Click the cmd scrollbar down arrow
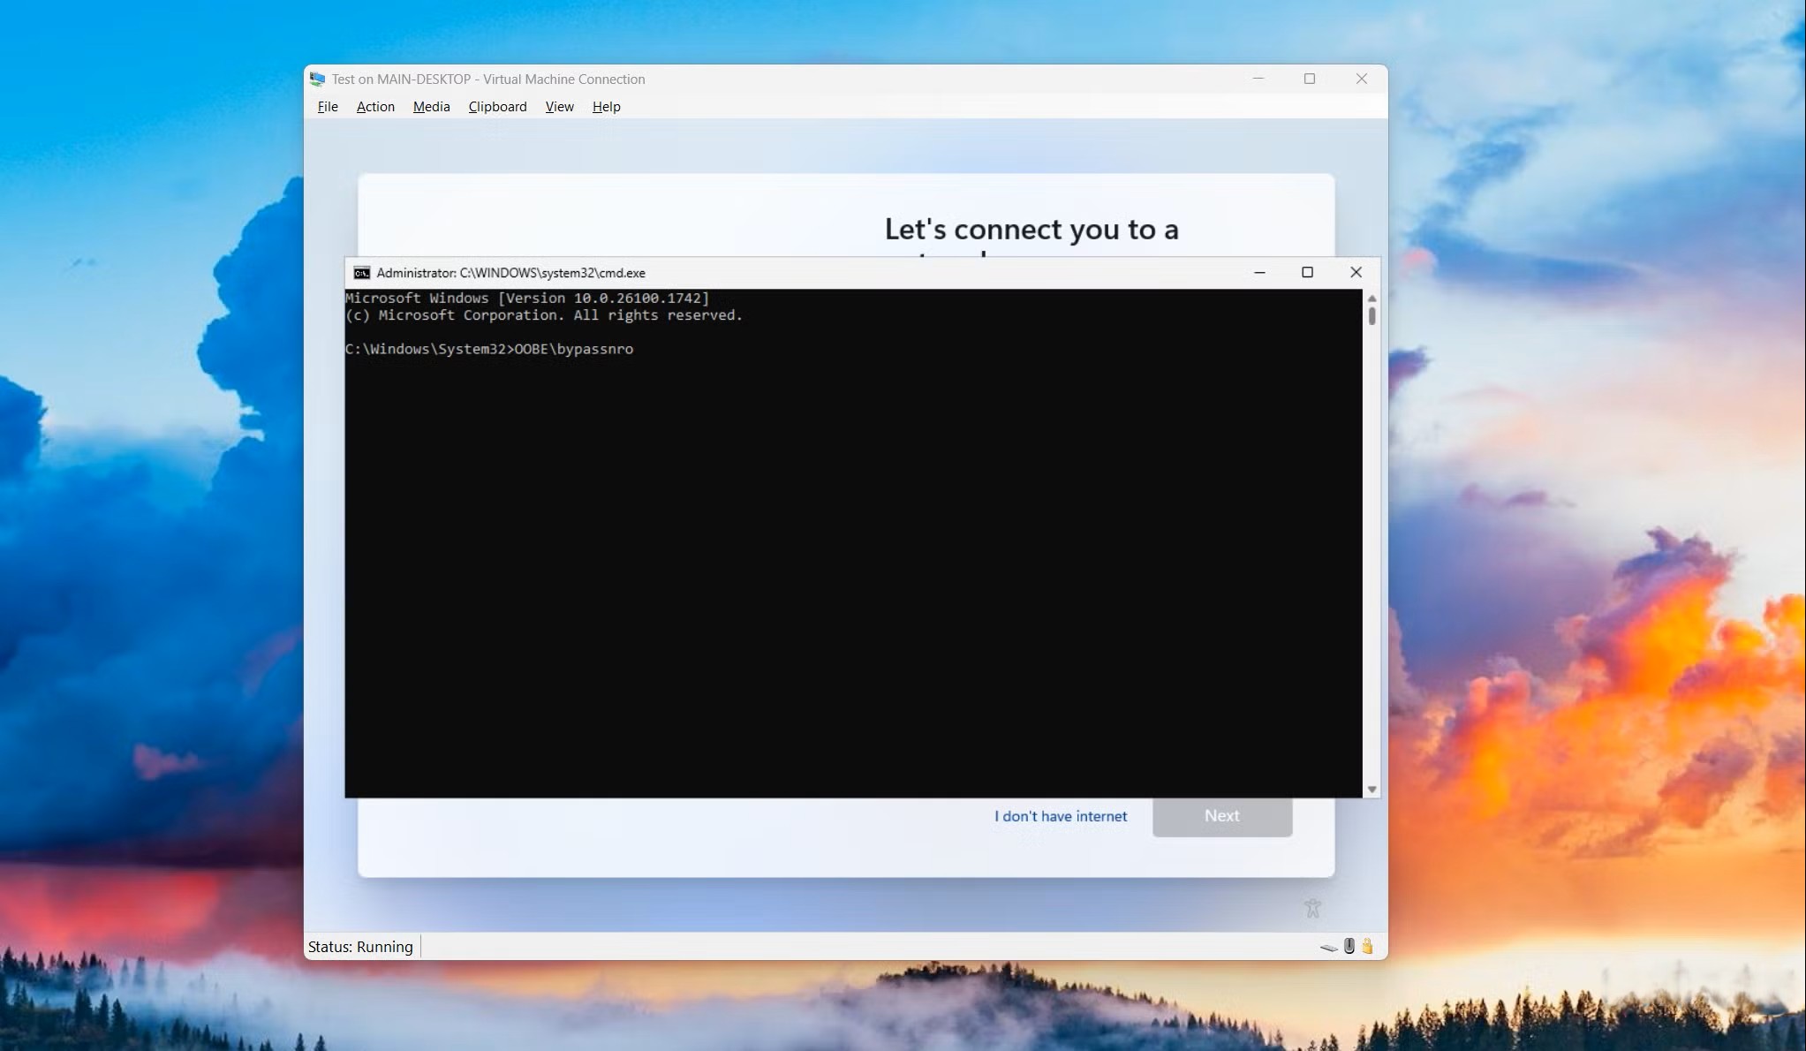The image size is (1806, 1051). tap(1372, 790)
